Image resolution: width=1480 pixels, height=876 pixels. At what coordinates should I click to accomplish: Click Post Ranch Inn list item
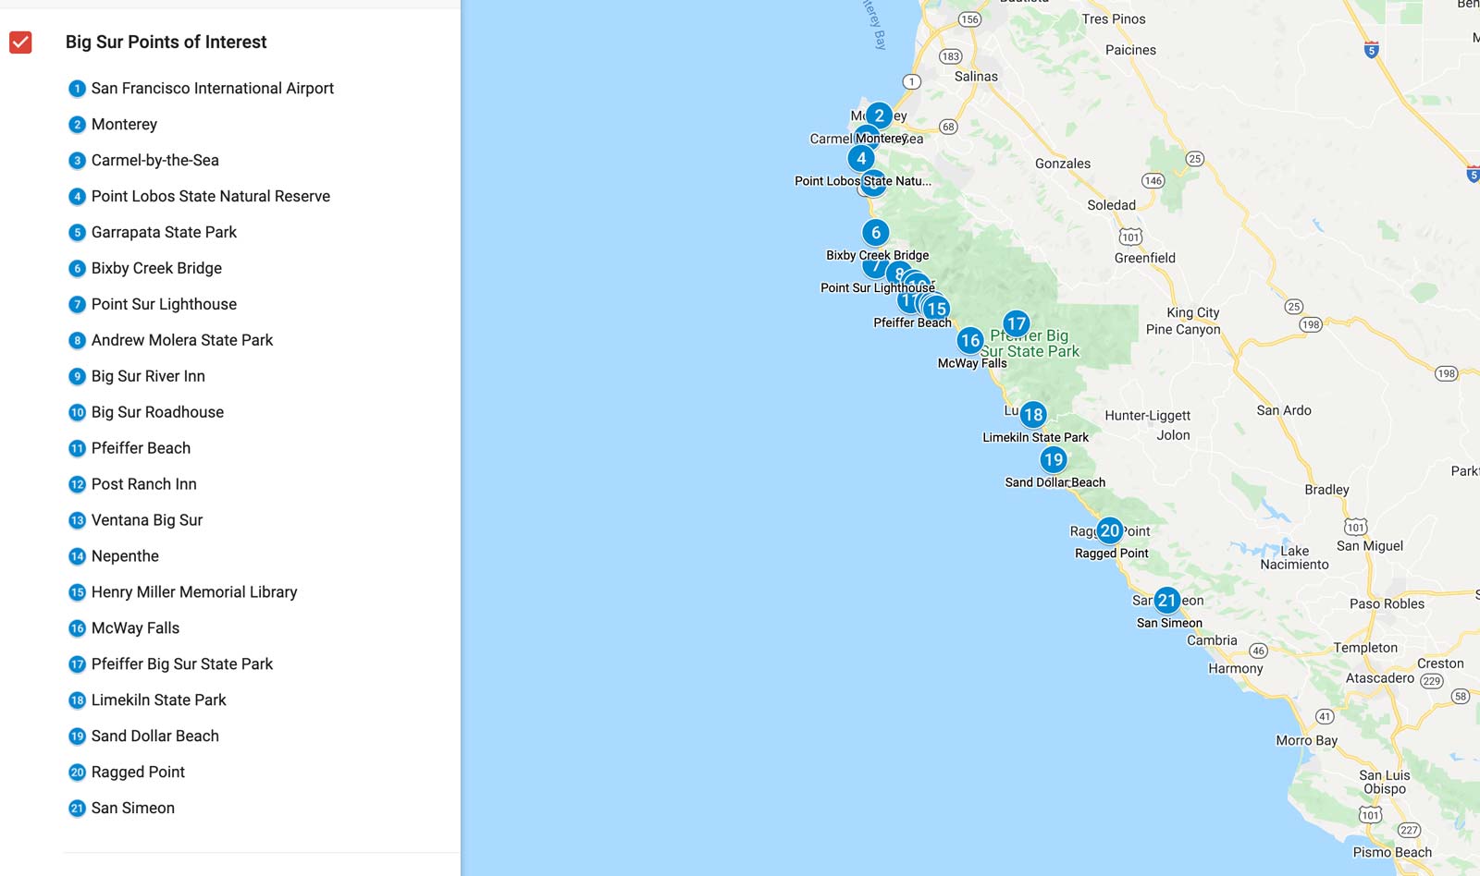(143, 484)
